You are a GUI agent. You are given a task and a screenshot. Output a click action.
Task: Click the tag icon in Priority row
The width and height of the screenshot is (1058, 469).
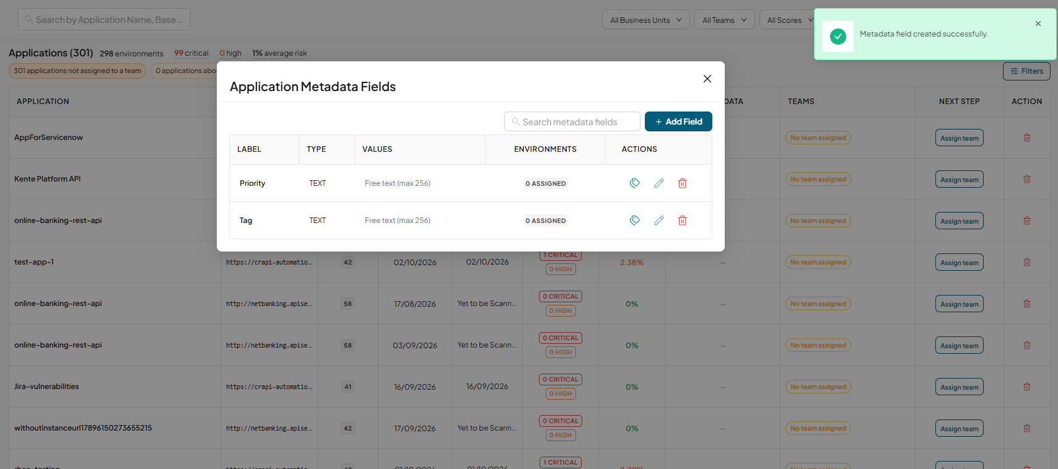pyautogui.click(x=634, y=183)
